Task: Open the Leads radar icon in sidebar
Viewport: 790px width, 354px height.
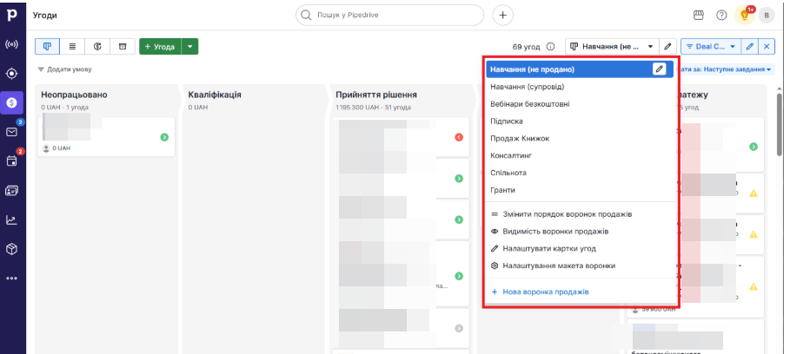Action: coord(12,43)
